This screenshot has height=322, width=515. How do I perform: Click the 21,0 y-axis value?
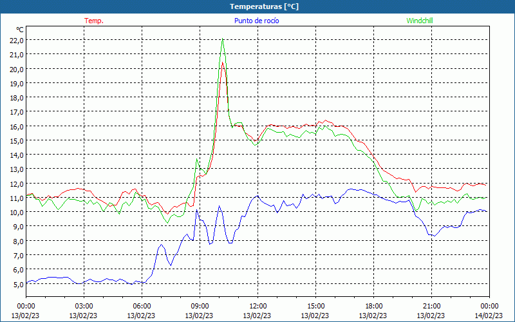(x=17, y=55)
